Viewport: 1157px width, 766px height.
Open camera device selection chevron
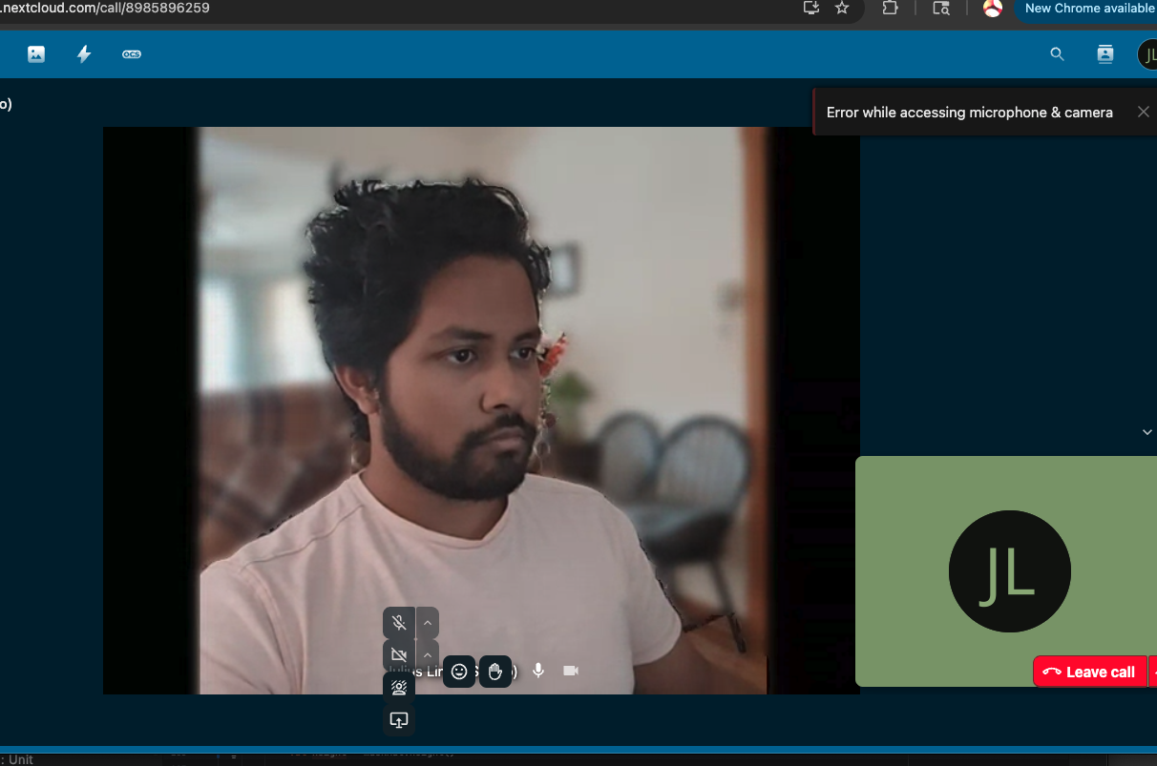[x=427, y=655]
